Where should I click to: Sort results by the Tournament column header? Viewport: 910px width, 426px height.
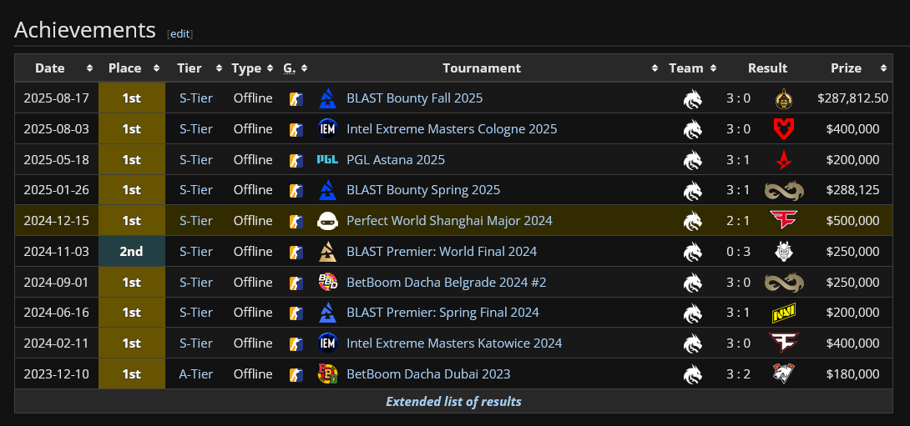pyautogui.click(x=482, y=68)
